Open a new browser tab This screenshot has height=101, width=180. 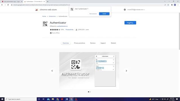(x=48, y=2)
